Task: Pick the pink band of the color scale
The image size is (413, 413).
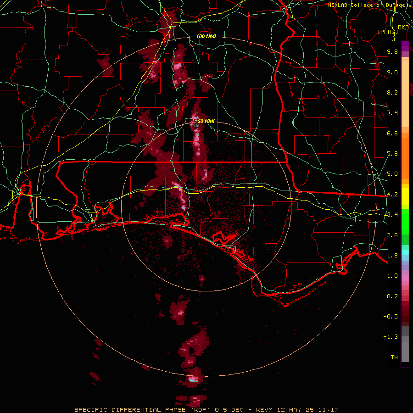Action: (x=405, y=278)
